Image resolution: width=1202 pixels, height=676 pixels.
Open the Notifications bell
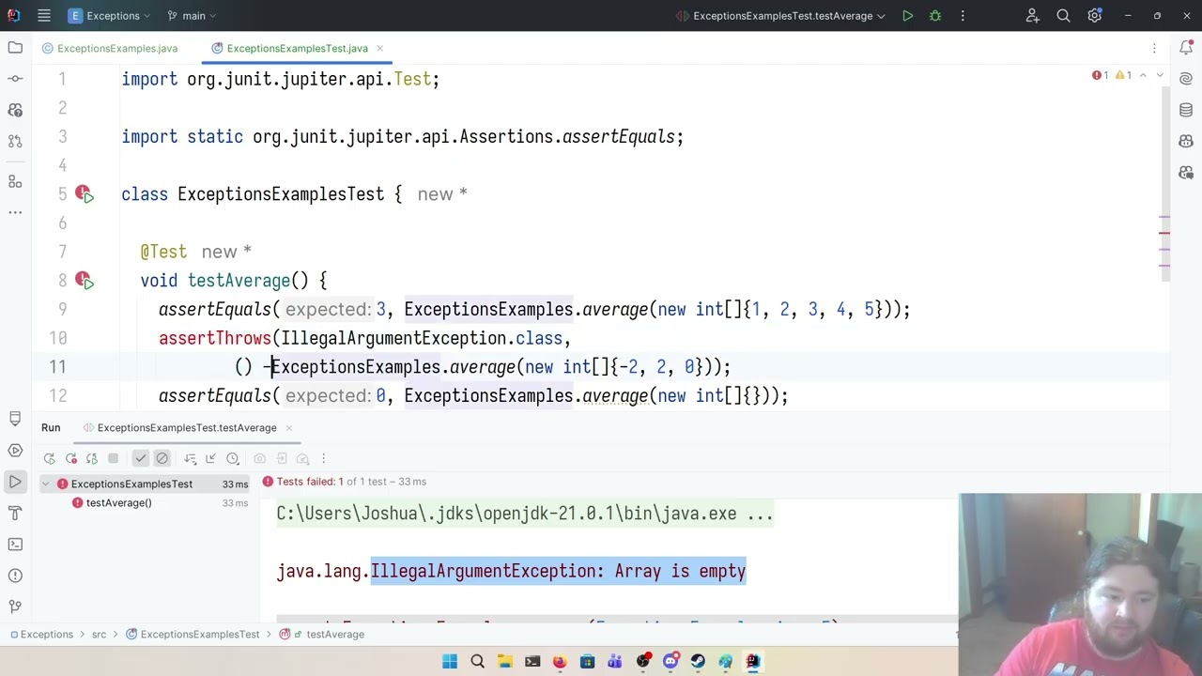(1186, 47)
